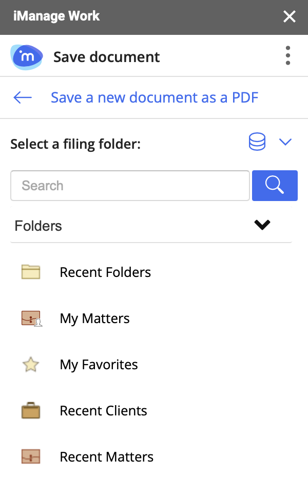This screenshot has height=479, width=308.
Task: Open the three-dot more options menu
Action: pyautogui.click(x=287, y=55)
